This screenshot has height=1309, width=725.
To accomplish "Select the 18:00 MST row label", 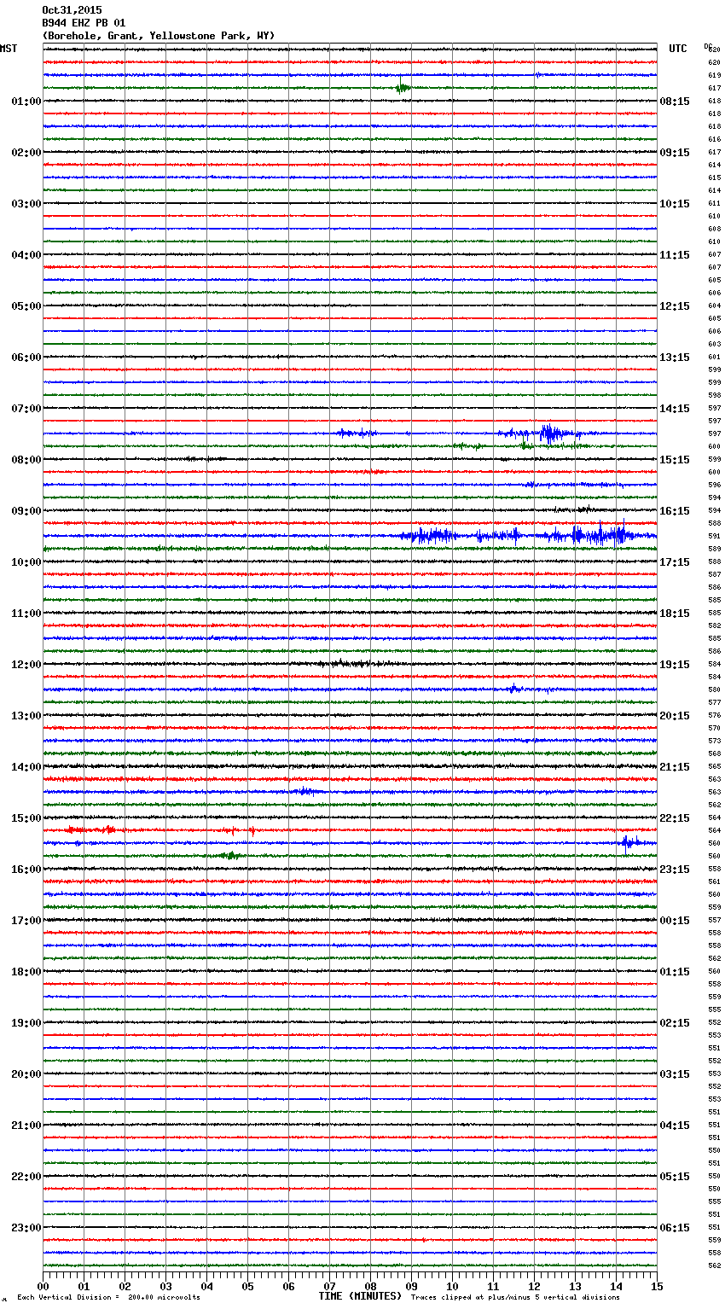I will [x=26, y=972].
